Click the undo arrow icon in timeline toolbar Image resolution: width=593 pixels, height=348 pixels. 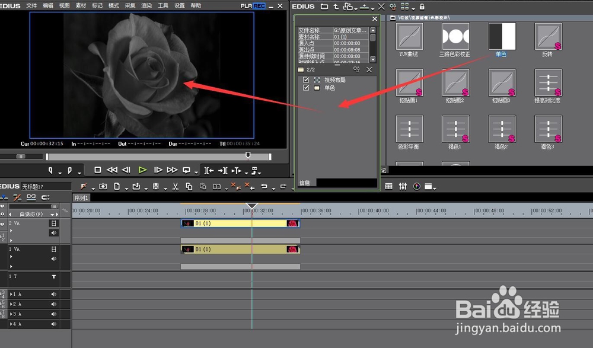[264, 187]
